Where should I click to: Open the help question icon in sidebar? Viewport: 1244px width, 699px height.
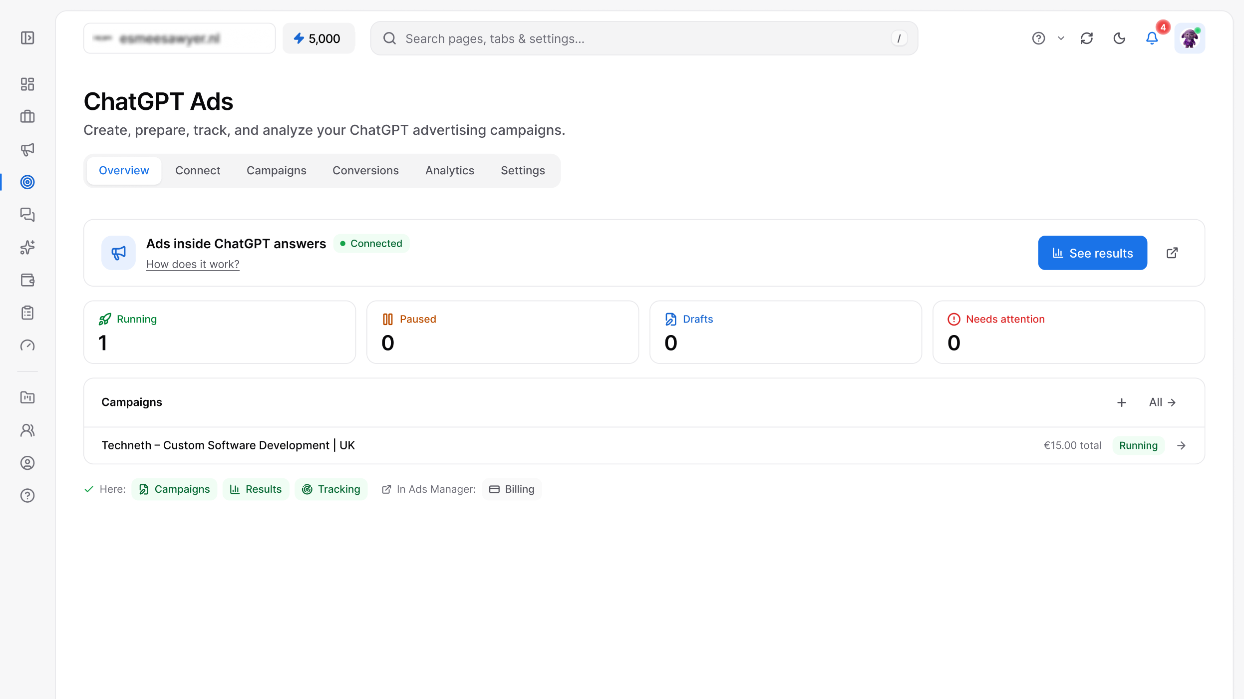pos(27,496)
